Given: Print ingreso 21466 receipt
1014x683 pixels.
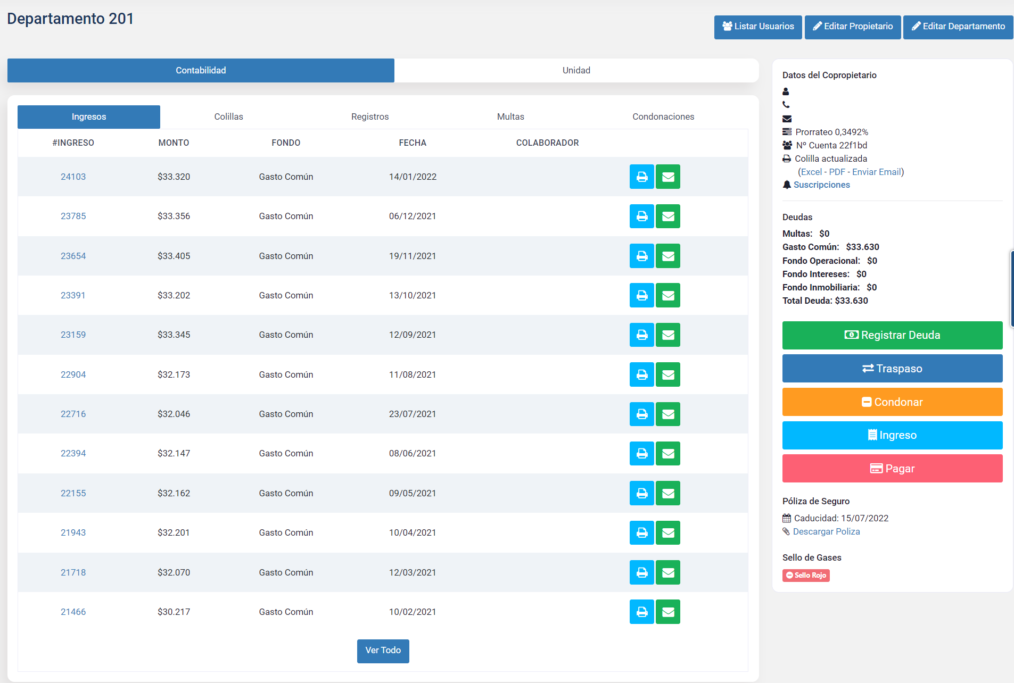Looking at the screenshot, I should point(641,612).
